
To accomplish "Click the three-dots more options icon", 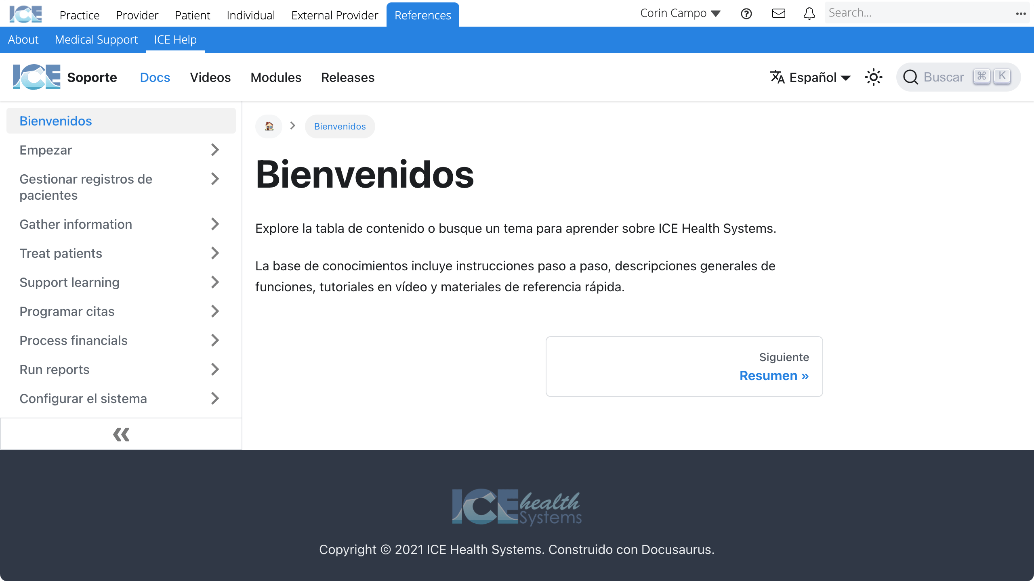I will pos(1021,14).
